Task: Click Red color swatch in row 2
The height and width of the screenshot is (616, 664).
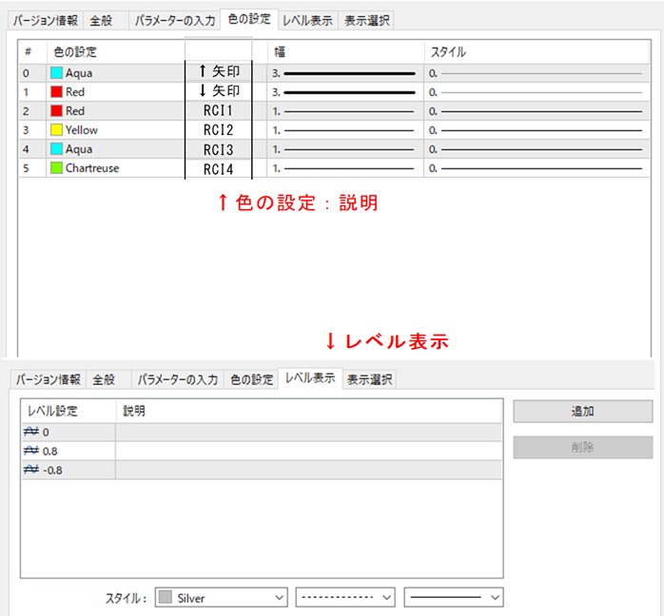Action: pyautogui.click(x=56, y=111)
